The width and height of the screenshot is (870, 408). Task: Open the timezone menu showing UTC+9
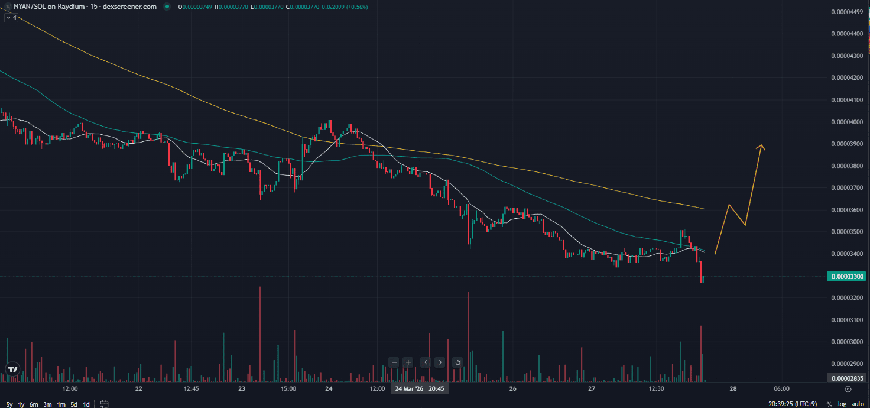coord(794,404)
